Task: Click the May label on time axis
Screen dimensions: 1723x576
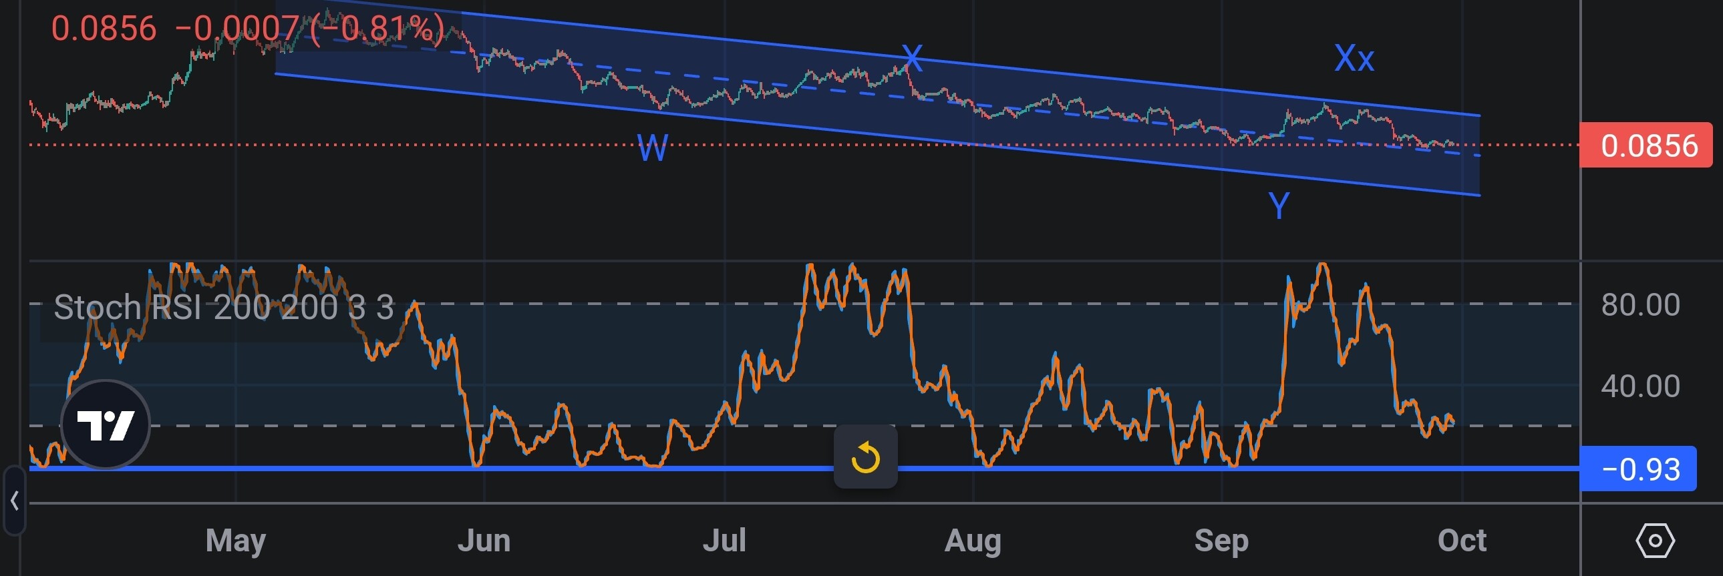Action: coord(235,540)
